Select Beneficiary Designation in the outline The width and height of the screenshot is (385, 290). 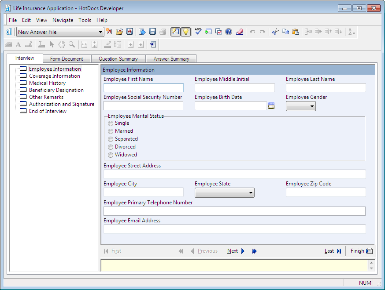pyautogui.click(x=56, y=90)
